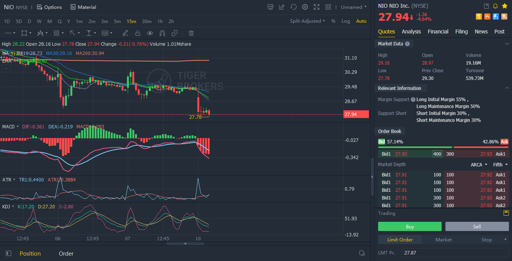Toggle drawings visibility eye icon

pos(150,33)
